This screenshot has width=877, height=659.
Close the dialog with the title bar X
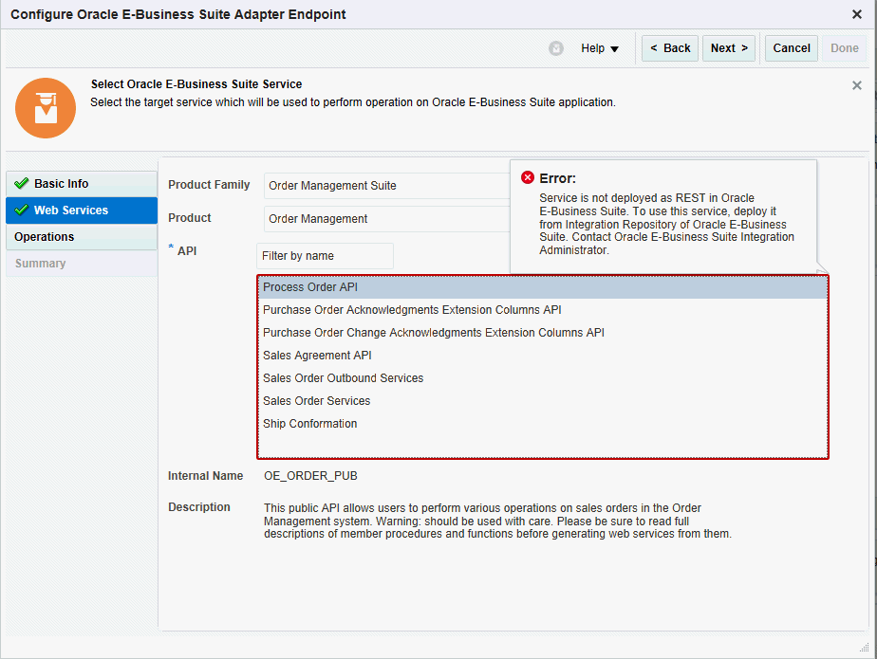(x=856, y=14)
